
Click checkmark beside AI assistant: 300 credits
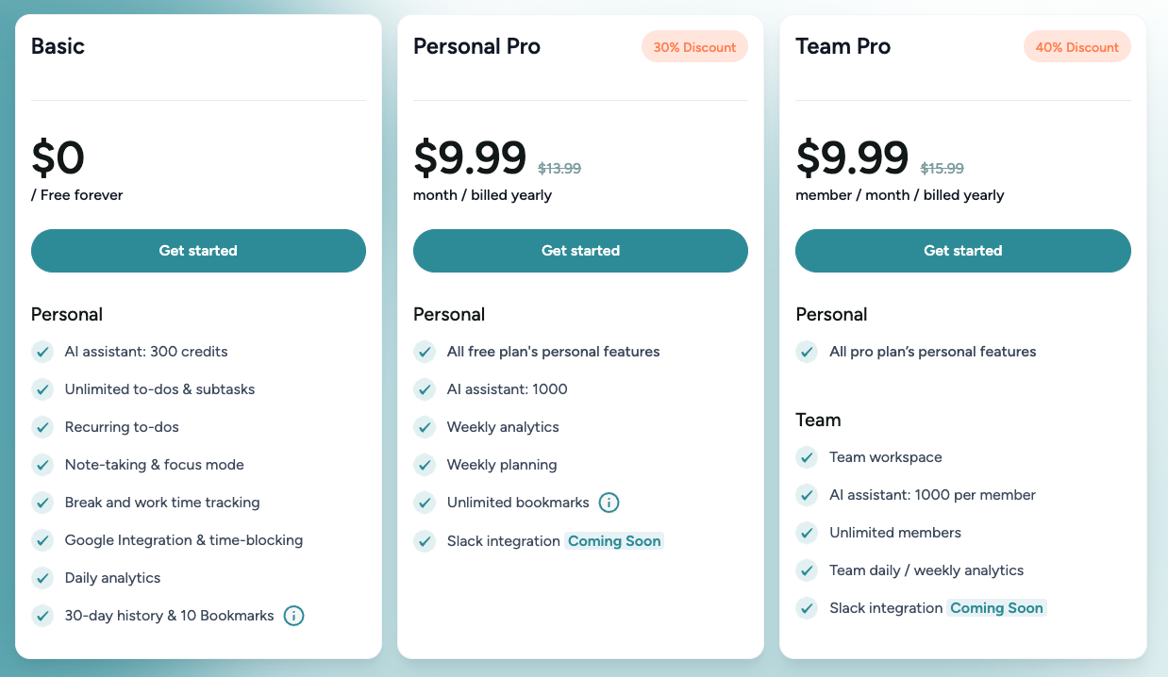[x=42, y=352]
